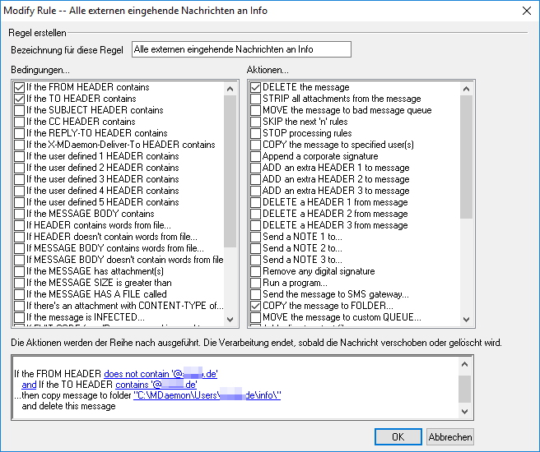This screenshot has width=540, height=452.
Task: Check 'STOP processing rules' action
Action: [256, 133]
